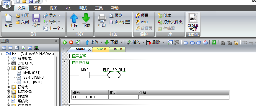Open the 工具 ribbon tab

click(99, 8)
